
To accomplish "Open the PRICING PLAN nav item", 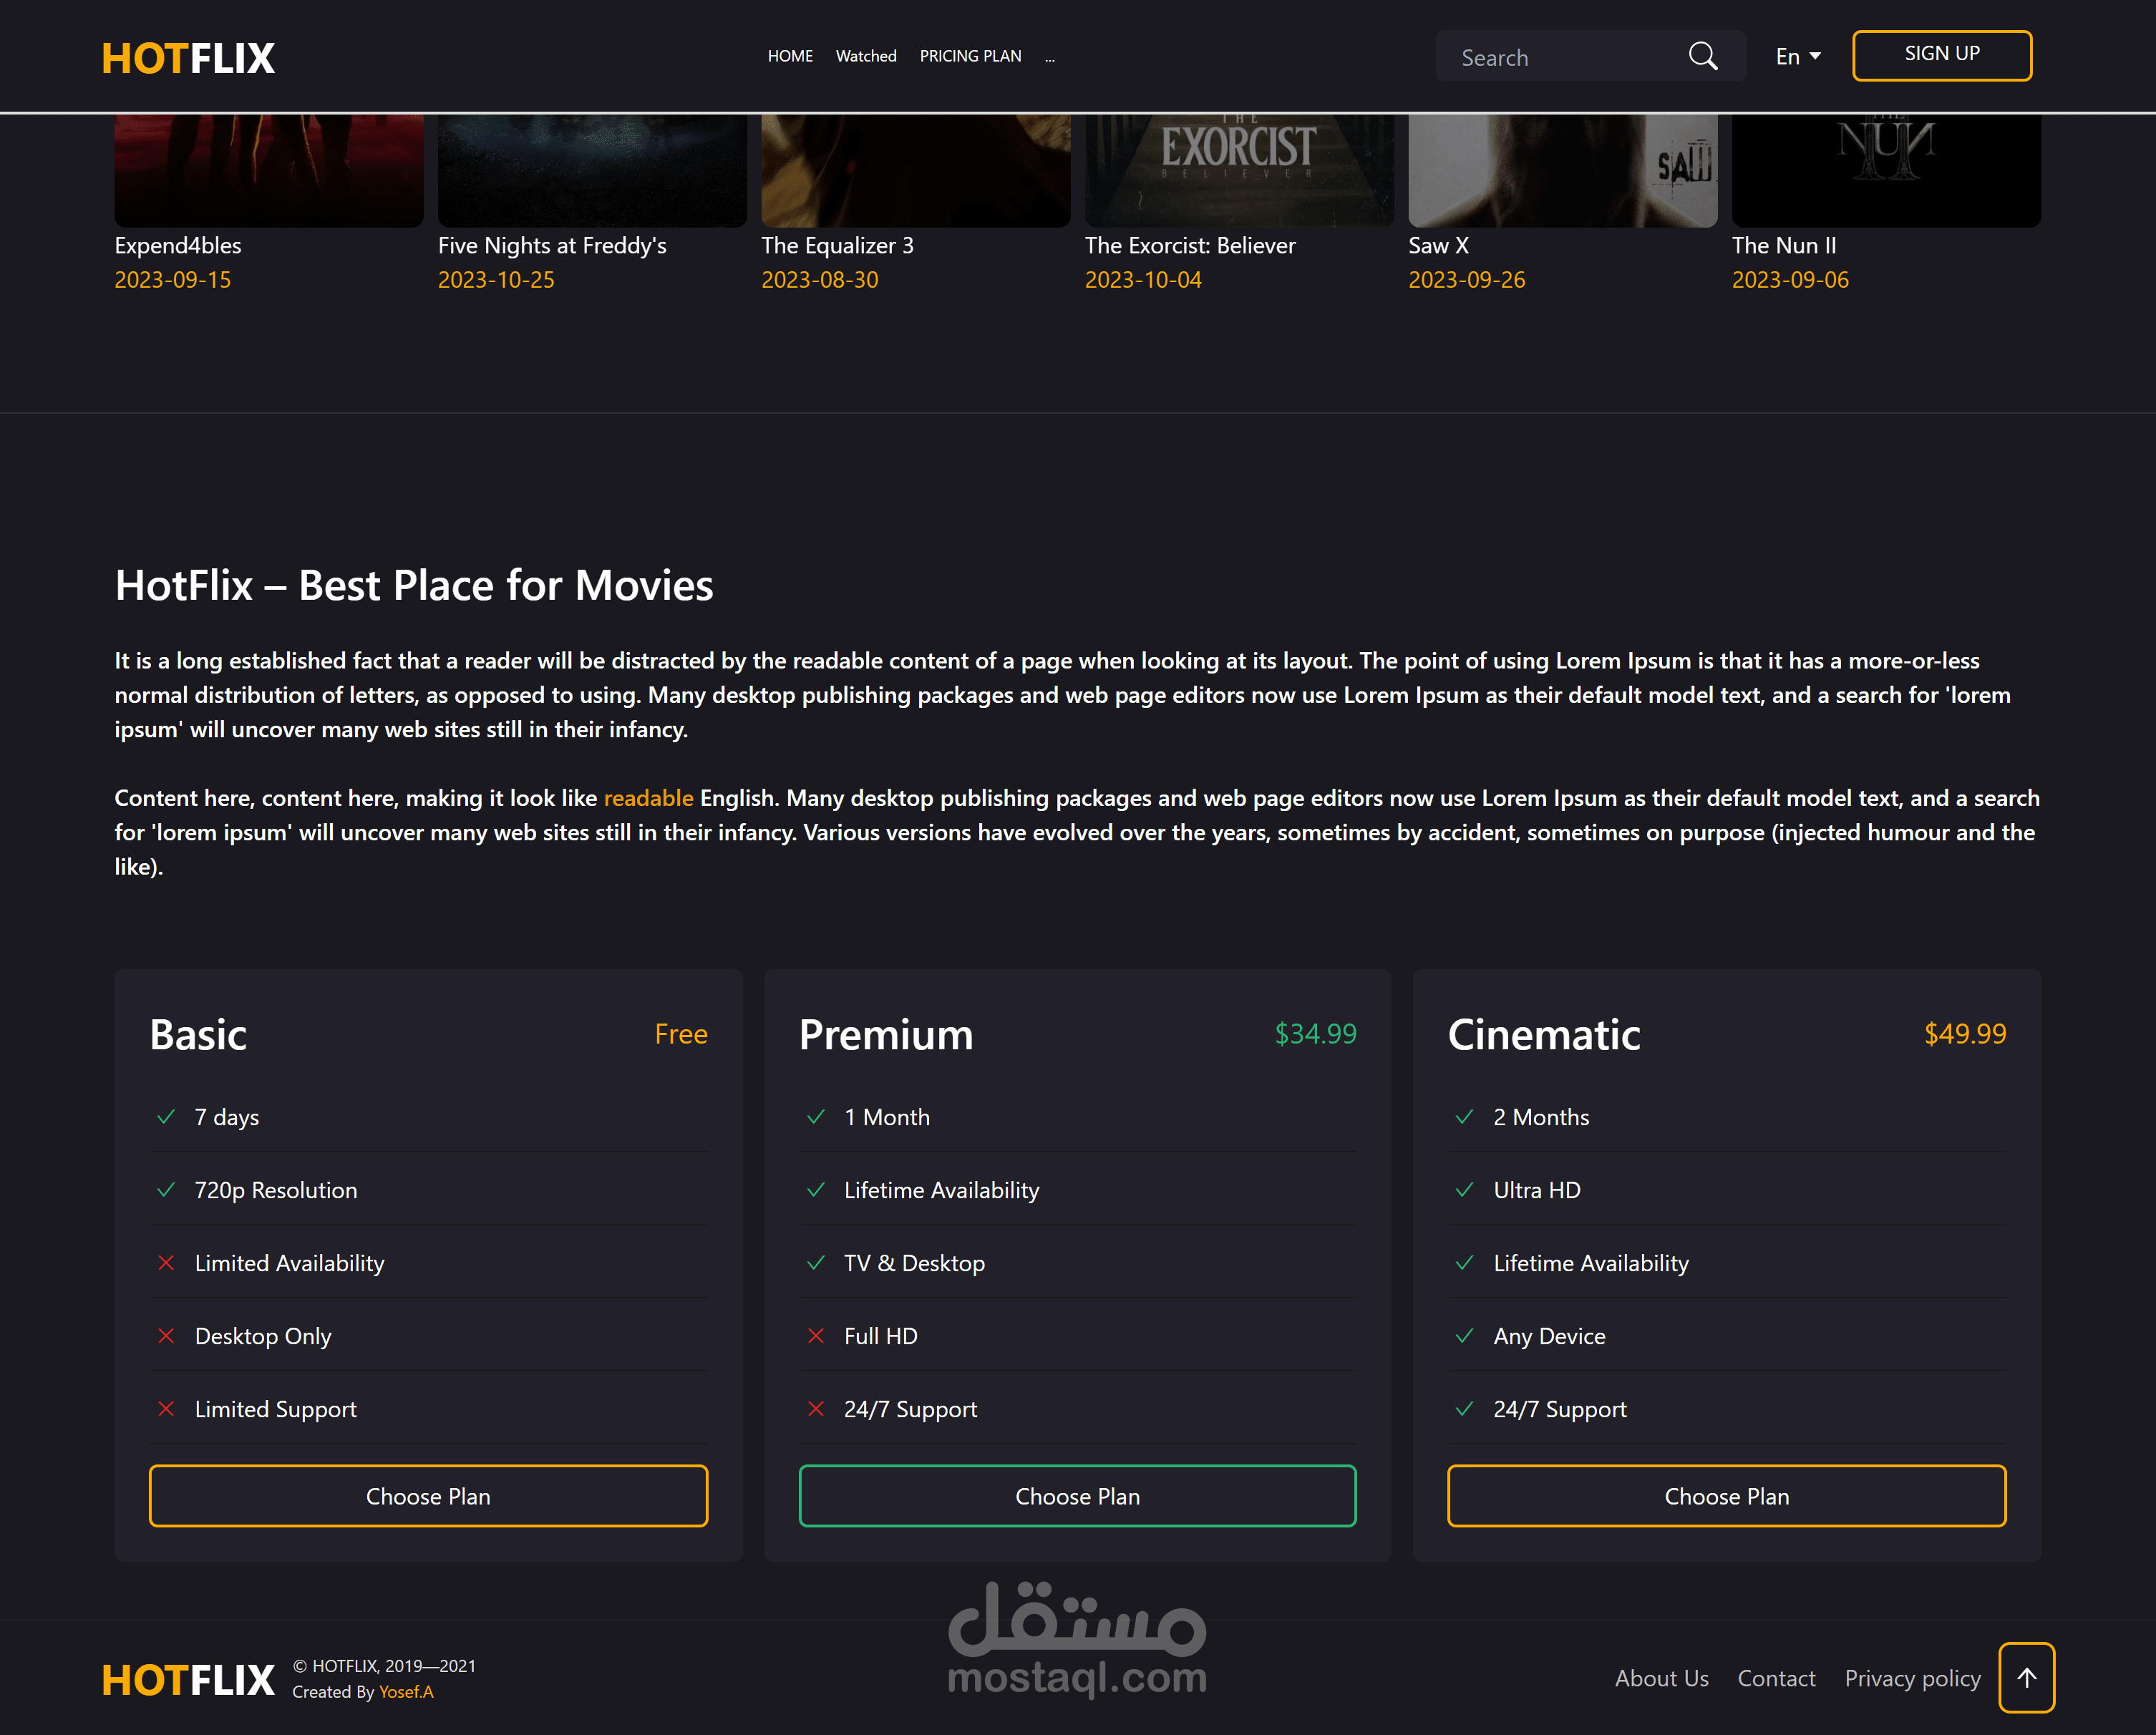I will pos(970,56).
